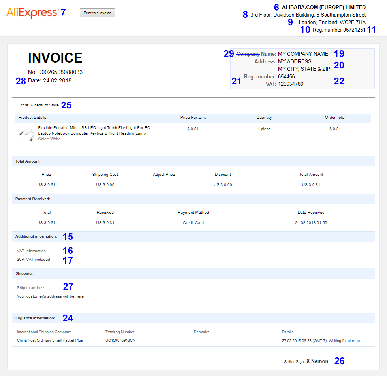Click Reg. number 06721251 text
Screen dimensions: 387x376
tap(339, 30)
